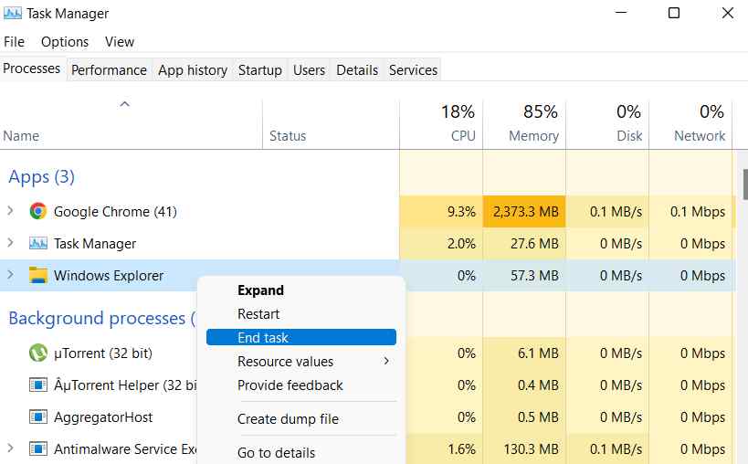Viewport: 748px width, 464px height.
Task: Click Task Manager's 27.6 MB memory cell
Action: point(524,243)
